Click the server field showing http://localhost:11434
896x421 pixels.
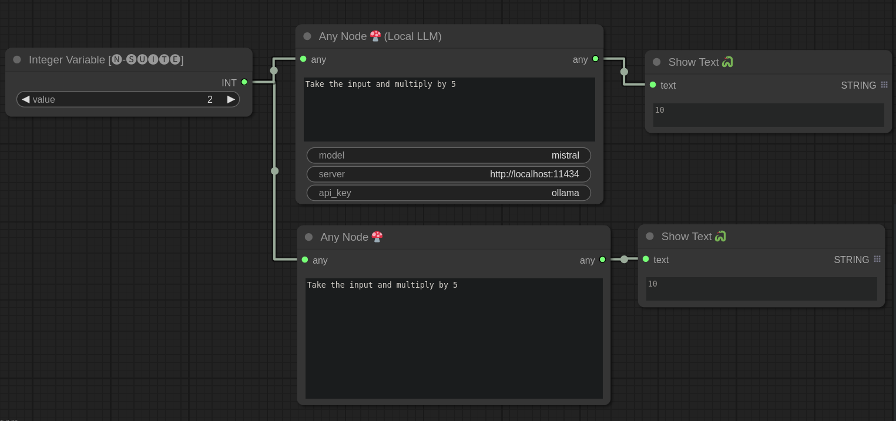(x=448, y=174)
